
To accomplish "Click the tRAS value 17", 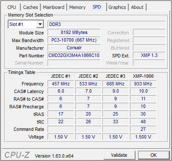I will (61, 114).
